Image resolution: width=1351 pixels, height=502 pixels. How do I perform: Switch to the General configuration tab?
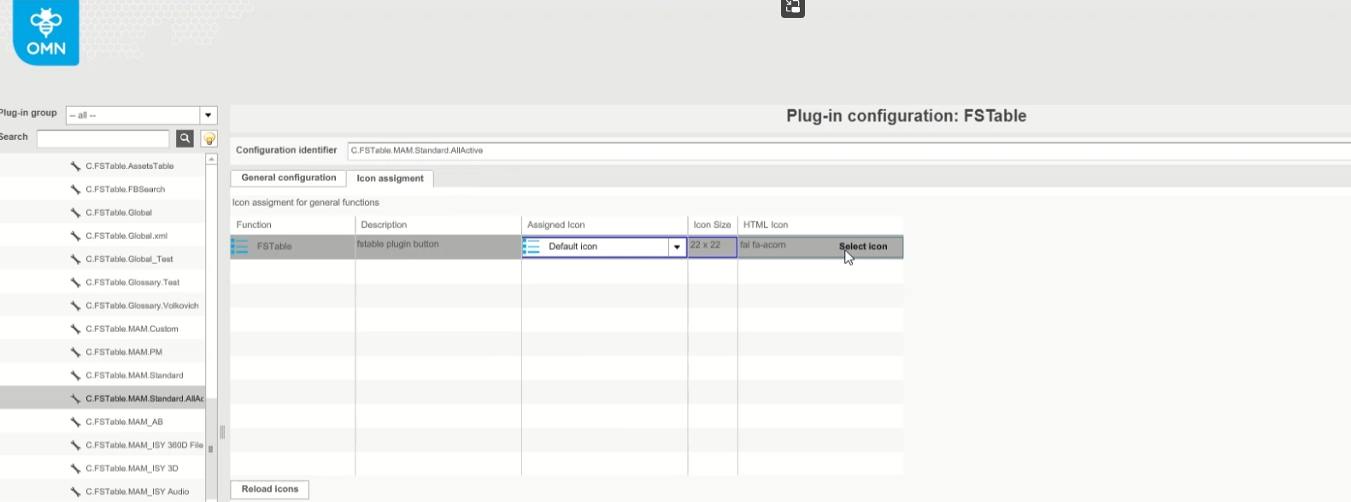click(288, 178)
